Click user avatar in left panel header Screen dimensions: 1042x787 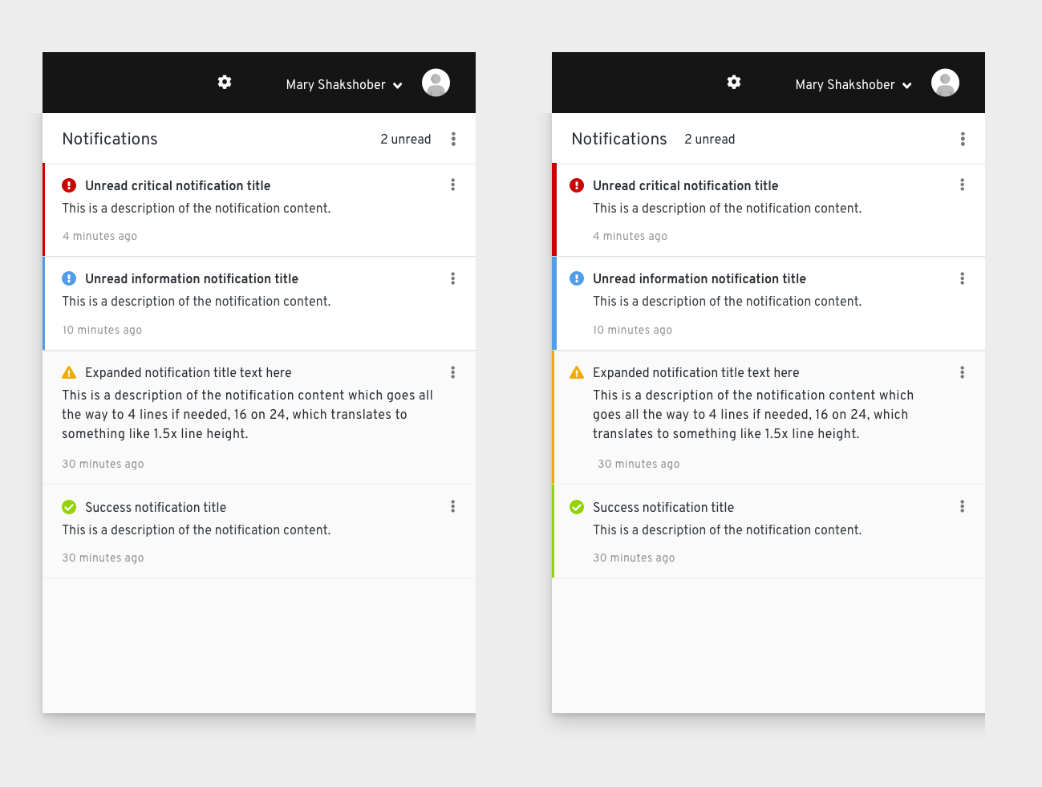click(436, 83)
